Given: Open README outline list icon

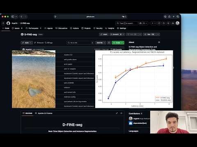Looking at the screenshot, I should point(121,113).
